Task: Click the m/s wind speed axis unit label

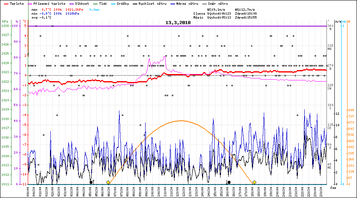Action: click(x=338, y=21)
